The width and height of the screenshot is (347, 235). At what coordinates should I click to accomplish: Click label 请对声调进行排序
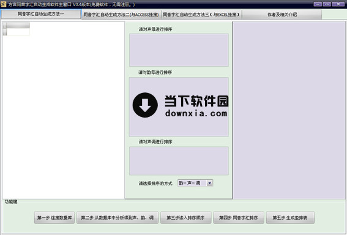point(155,141)
